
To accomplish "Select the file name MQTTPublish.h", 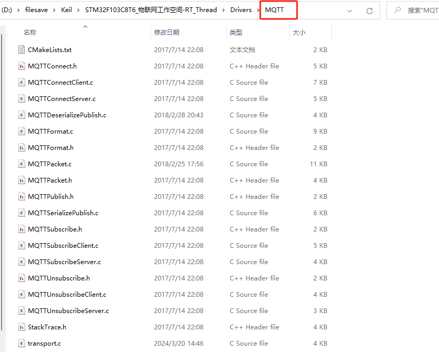I will 50,196.
